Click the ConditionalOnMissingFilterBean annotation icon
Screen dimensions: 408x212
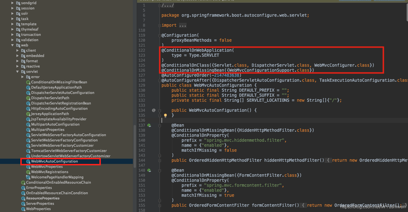[x=28, y=82]
